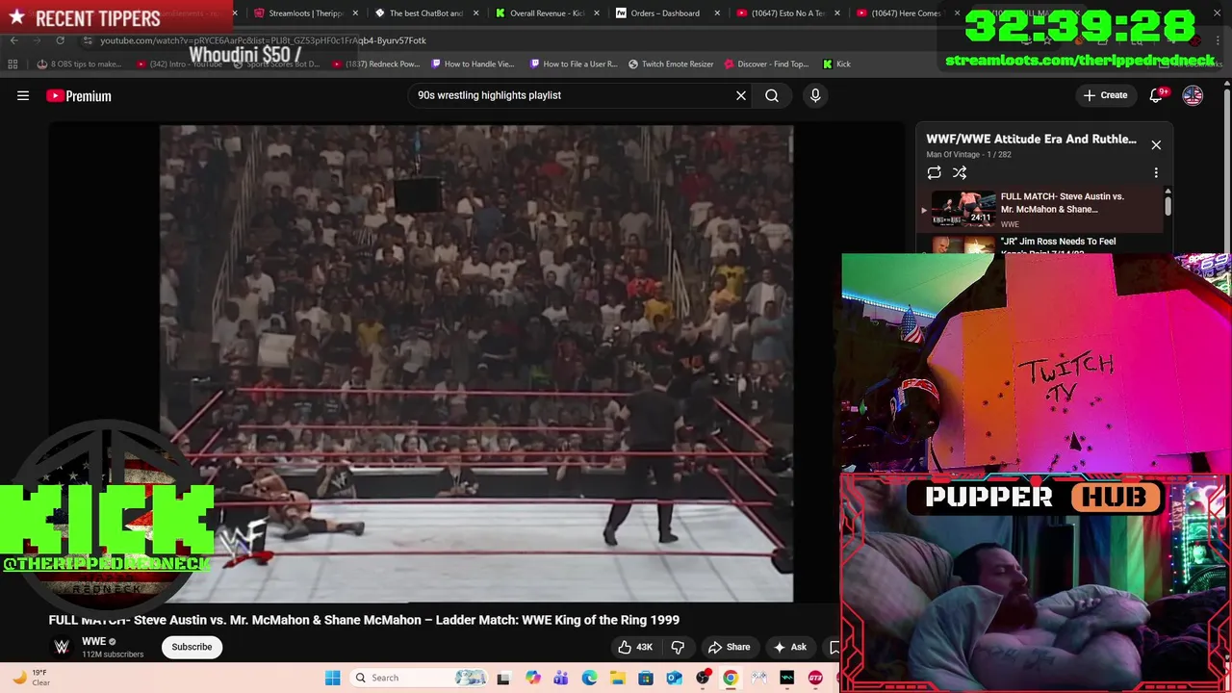The image size is (1232, 693).
Task: Open 8 OBS tips bookmark
Action: pyautogui.click(x=79, y=64)
